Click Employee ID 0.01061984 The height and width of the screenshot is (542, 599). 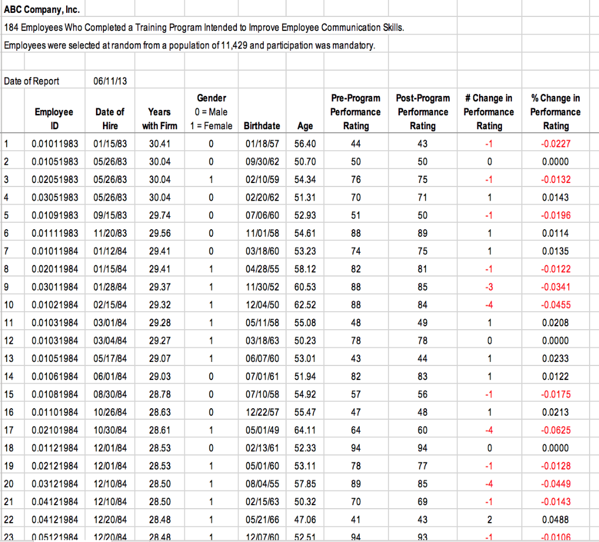point(55,377)
